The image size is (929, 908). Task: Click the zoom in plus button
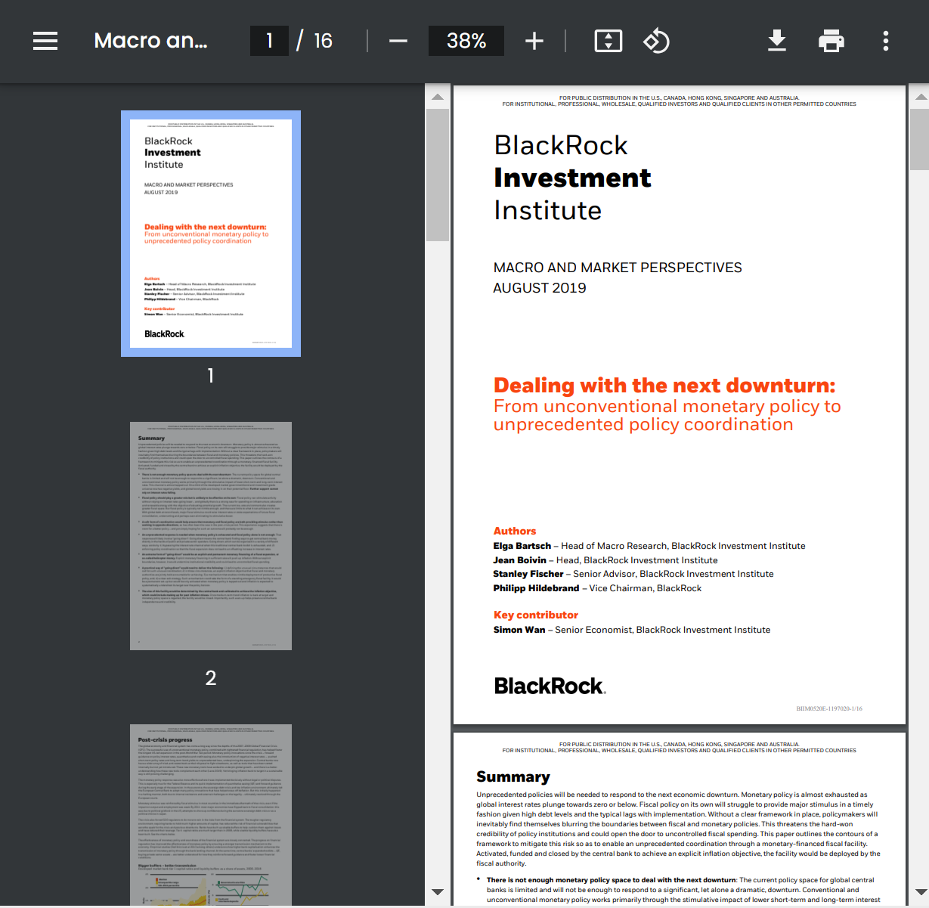(534, 41)
